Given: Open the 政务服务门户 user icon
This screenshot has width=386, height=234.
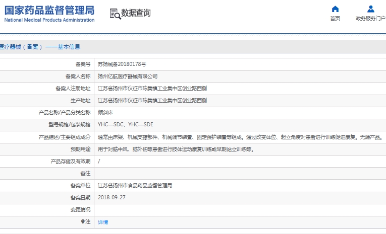Looking at the screenshot, I should pyautogui.click(x=370, y=10).
